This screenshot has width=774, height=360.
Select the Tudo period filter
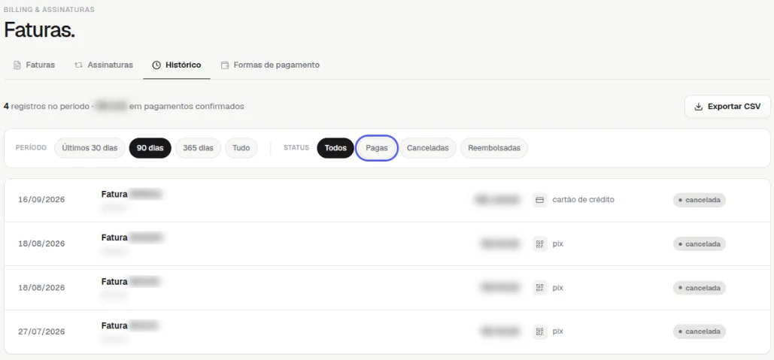tap(241, 148)
